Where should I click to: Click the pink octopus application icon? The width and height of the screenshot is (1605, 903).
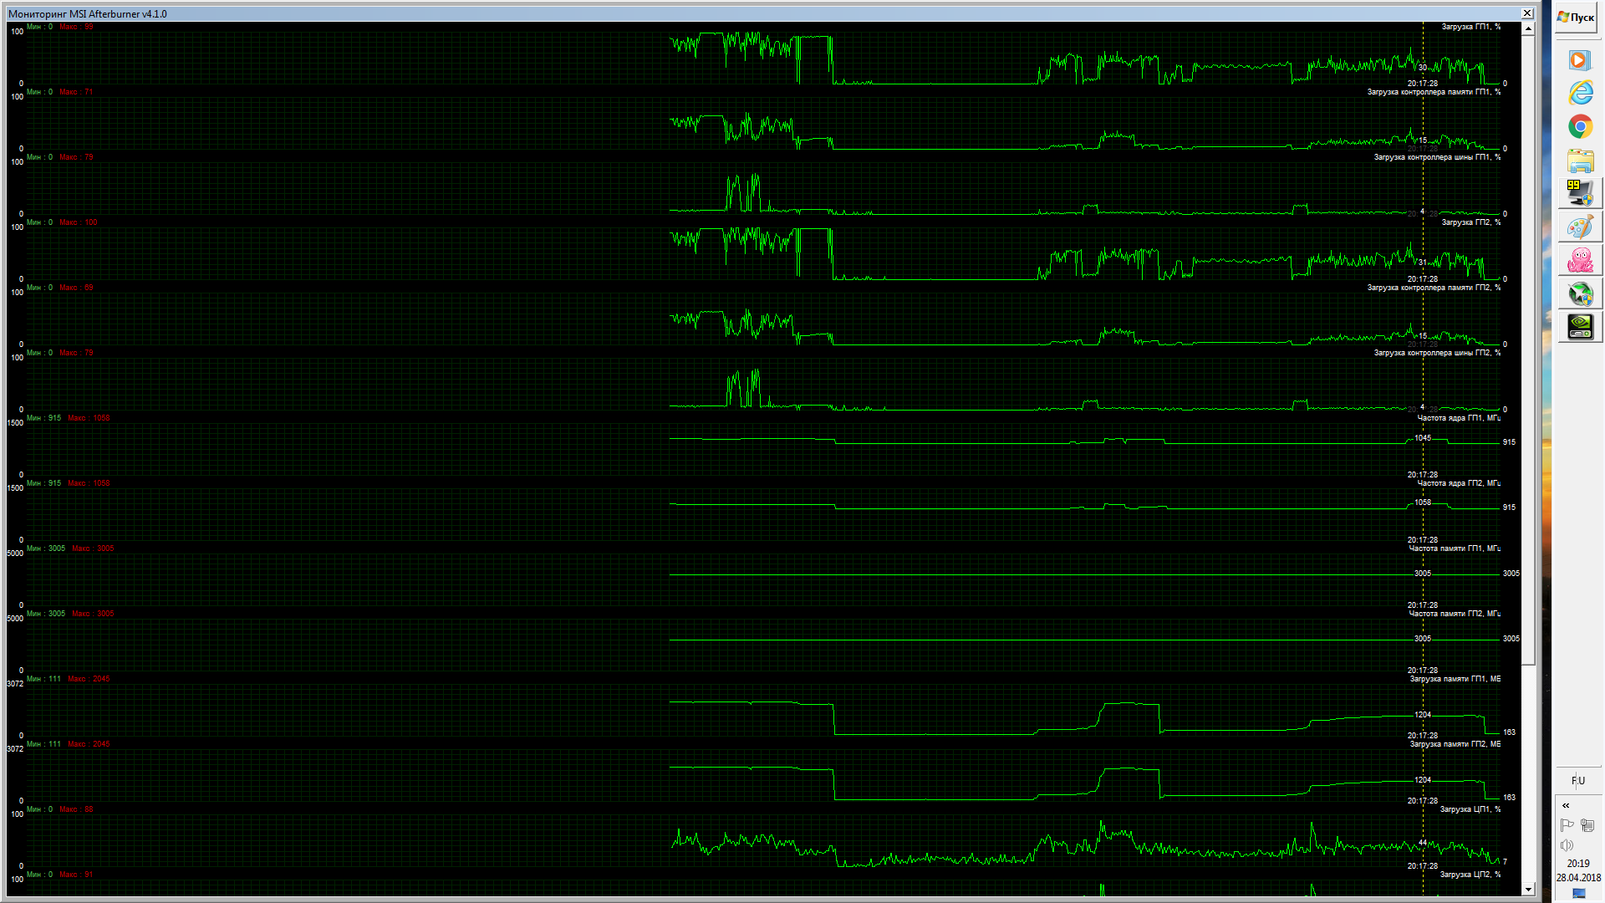pyautogui.click(x=1580, y=261)
